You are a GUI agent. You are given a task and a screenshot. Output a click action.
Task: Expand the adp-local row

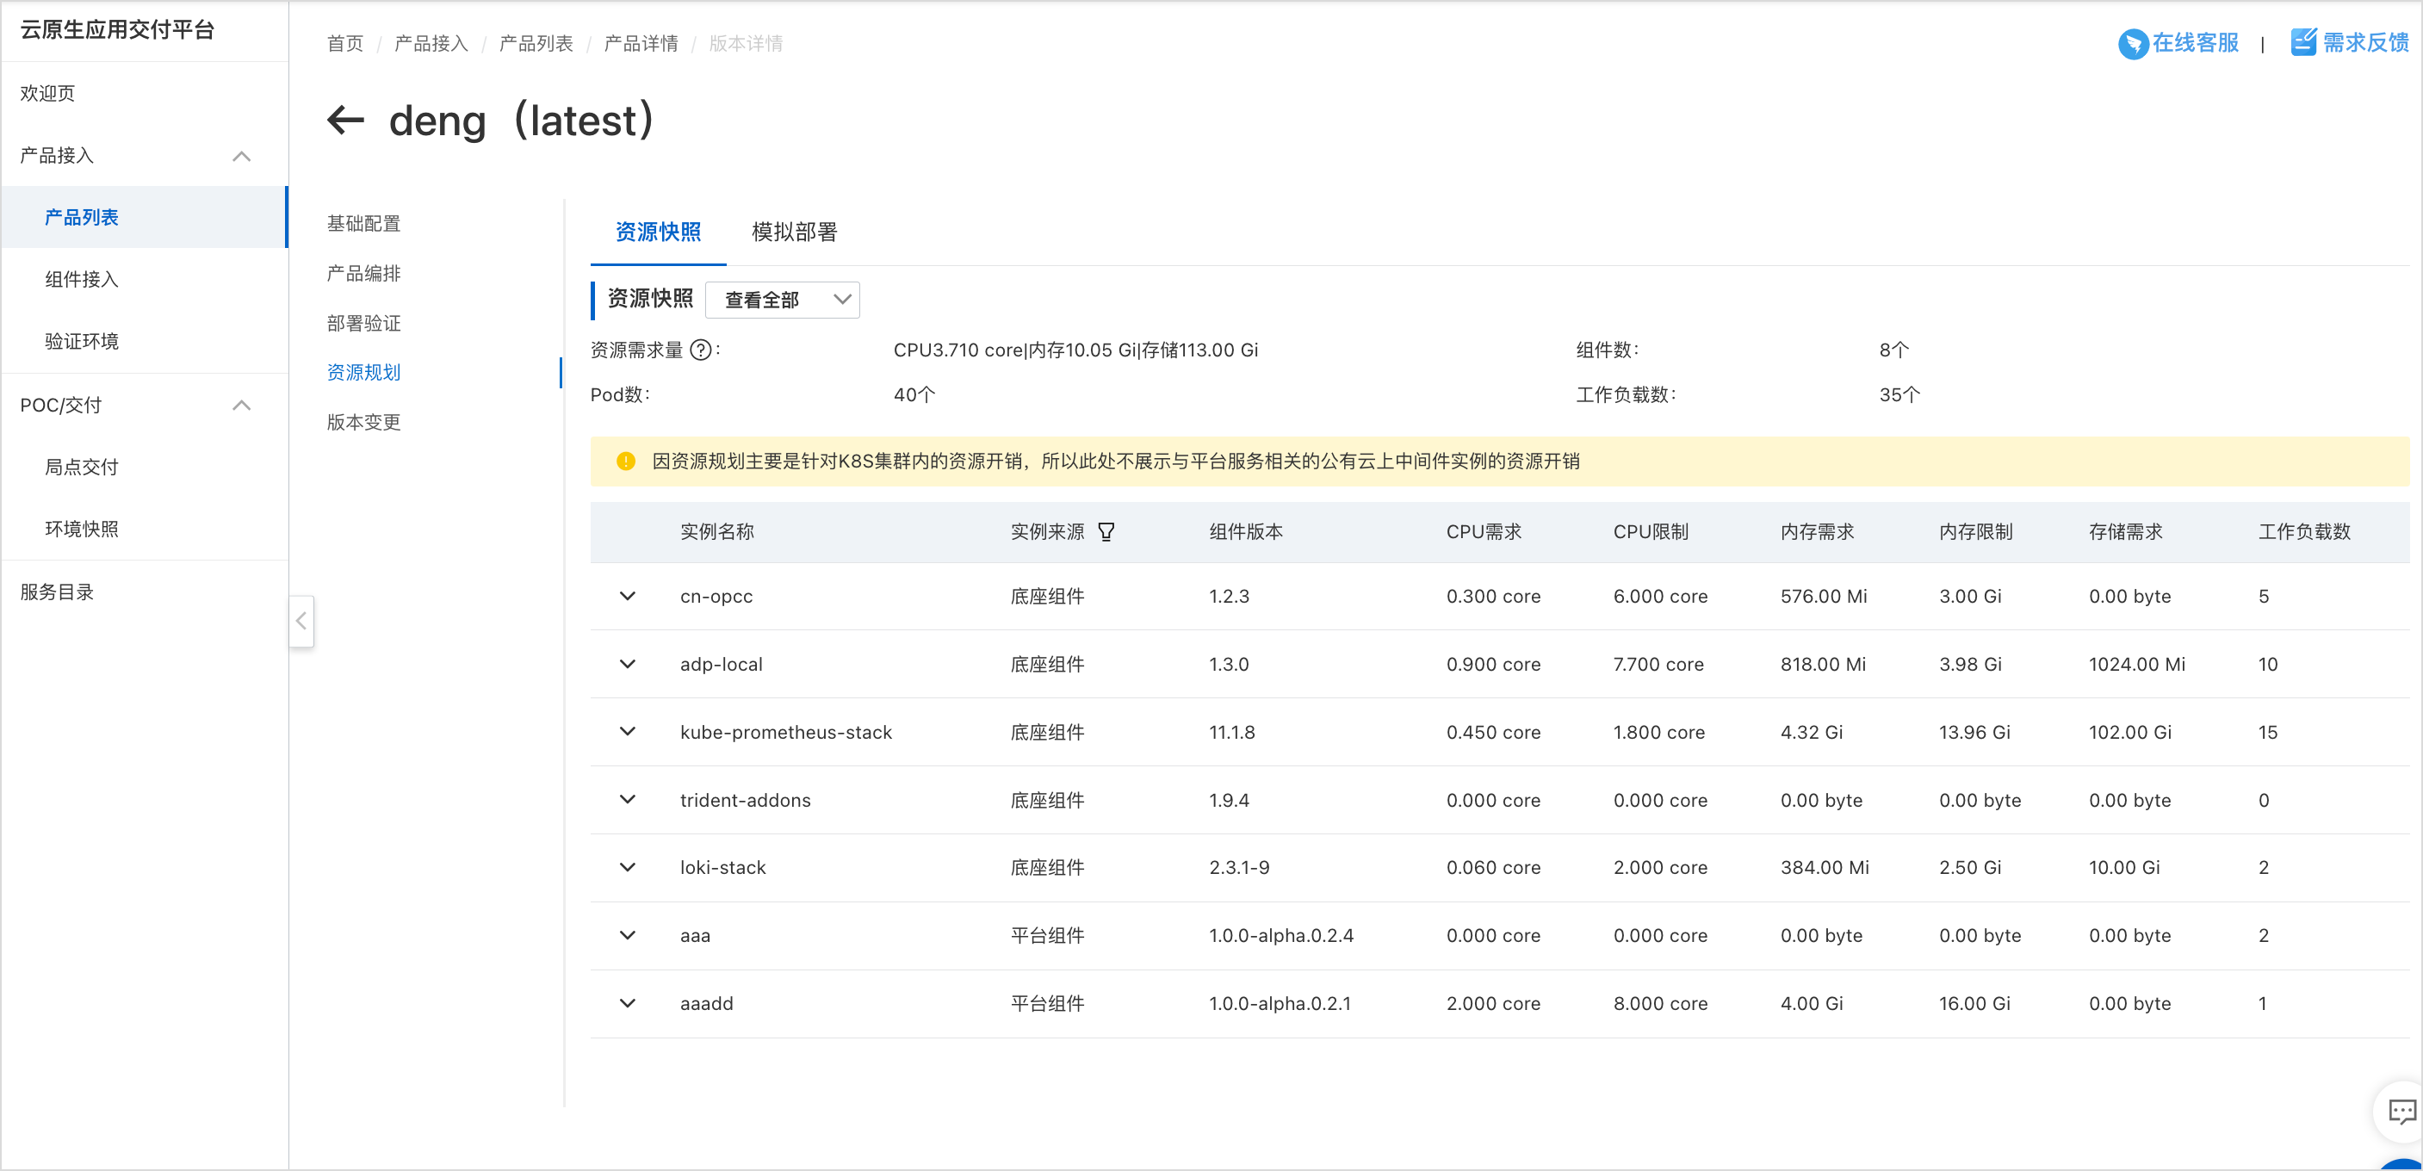coord(628,664)
